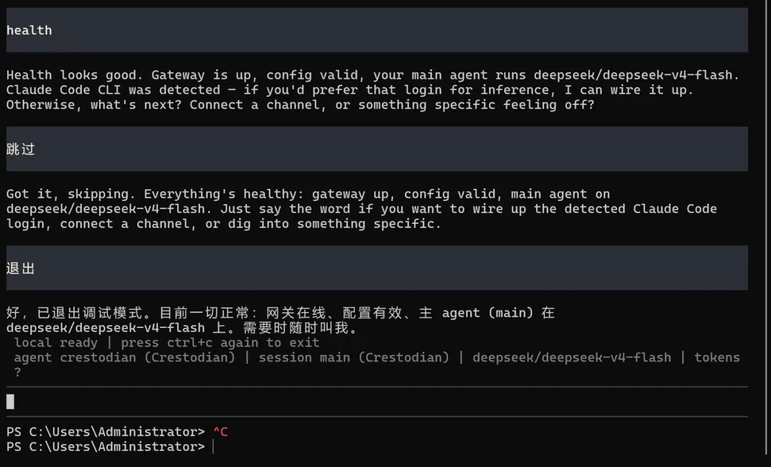Click the first "PS C:\Users\Administrator>" prompt

point(105,431)
